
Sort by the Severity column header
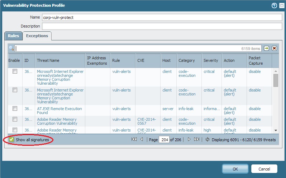(x=211, y=60)
